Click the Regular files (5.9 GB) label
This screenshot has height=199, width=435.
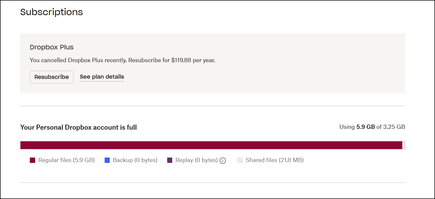[x=67, y=160]
